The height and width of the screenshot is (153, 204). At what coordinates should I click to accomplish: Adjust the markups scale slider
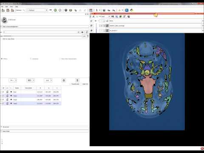(x=42, y=36)
